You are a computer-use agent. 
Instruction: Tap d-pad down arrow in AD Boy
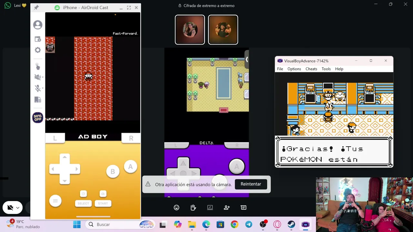65,181
